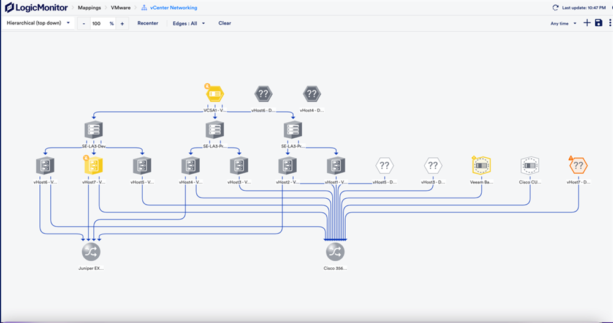Click the save map floppy icon
Image resolution: width=613 pixels, height=323 pixels.
tap(599, 23)
